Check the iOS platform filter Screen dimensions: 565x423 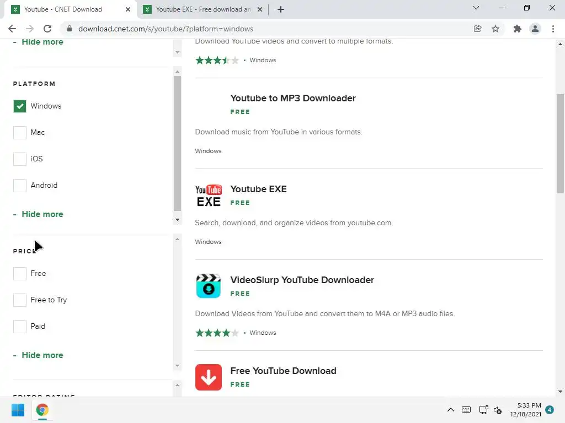click(x=19, y=159)
